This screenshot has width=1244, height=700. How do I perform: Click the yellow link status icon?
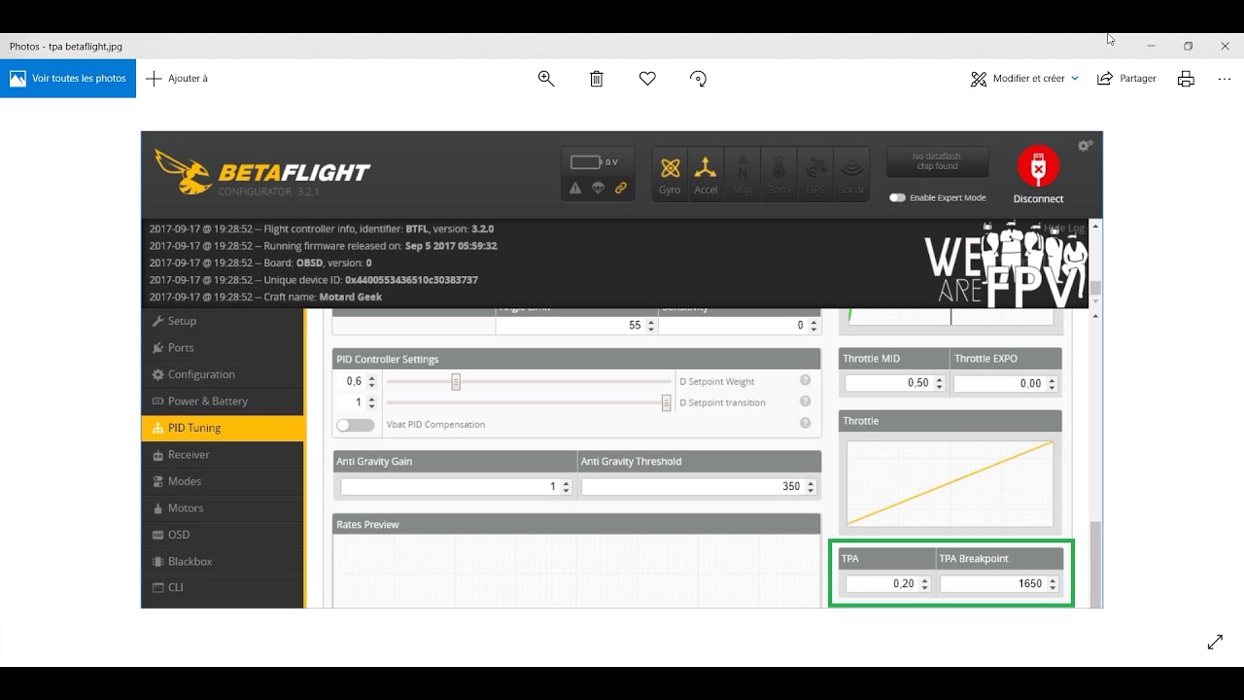tap(620, 189)
